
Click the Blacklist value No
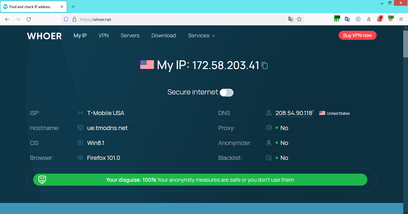(x=284, y=158)
